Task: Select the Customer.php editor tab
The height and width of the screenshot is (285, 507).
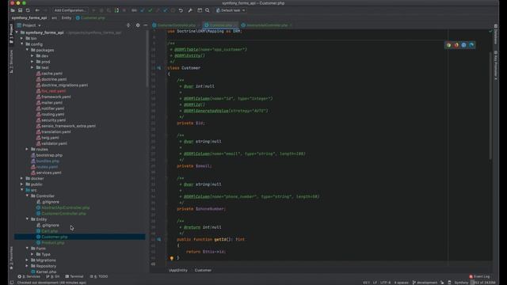Action: [221, 25]
